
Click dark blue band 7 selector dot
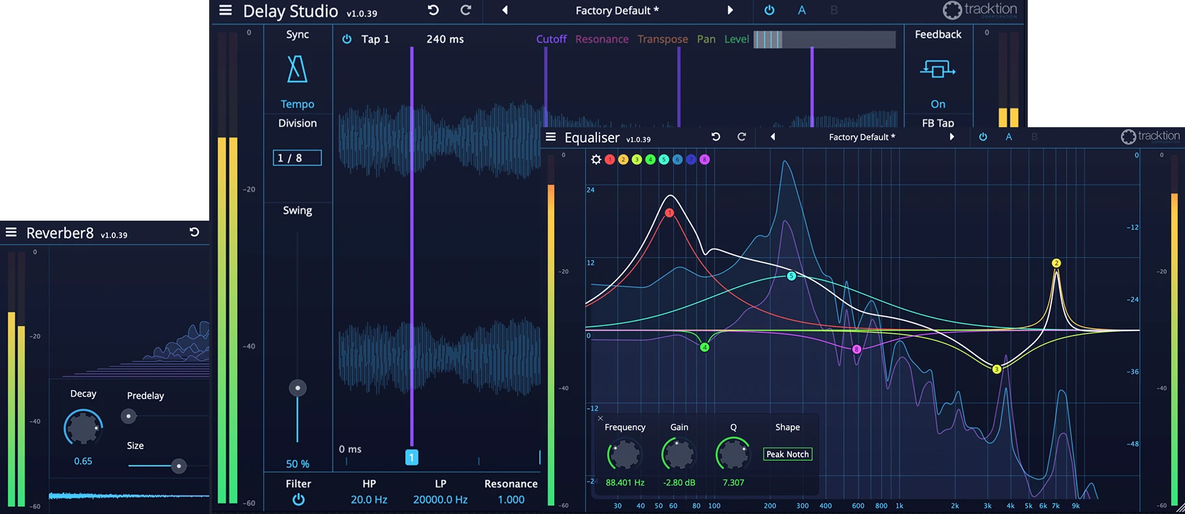691,159
